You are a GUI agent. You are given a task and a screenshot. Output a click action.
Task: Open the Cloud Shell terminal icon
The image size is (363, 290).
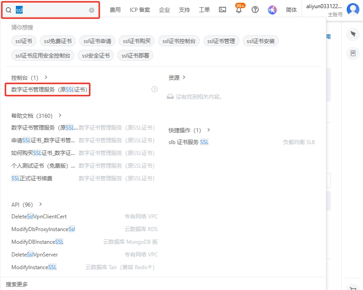pyautogui.click(x=223, y=10)
